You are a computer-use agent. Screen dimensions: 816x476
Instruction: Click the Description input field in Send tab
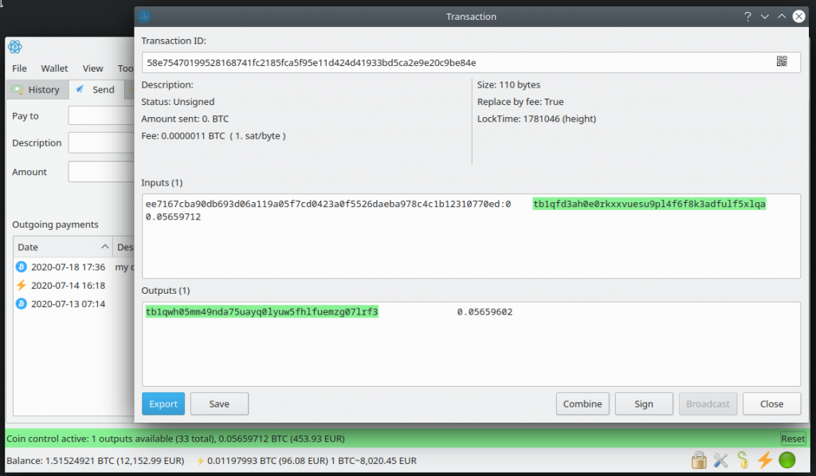pos(101,142)
